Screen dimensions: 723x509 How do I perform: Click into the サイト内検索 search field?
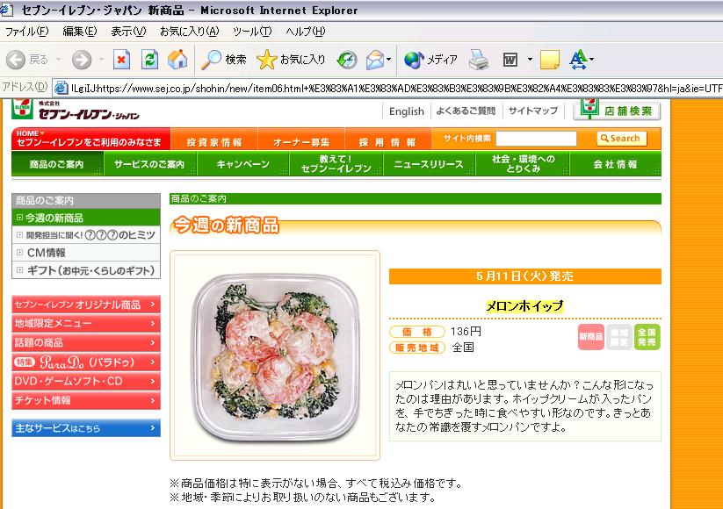(536, 139)
